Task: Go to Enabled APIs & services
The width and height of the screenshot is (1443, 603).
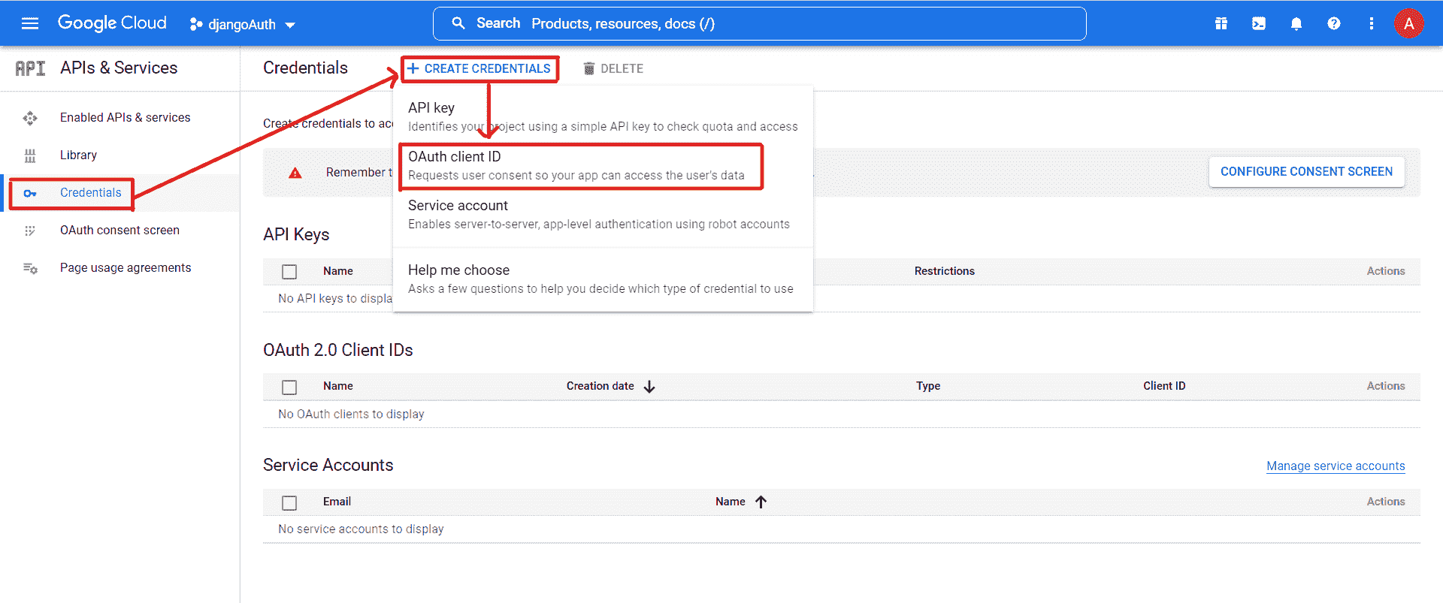Action: [x=125, y=117]
